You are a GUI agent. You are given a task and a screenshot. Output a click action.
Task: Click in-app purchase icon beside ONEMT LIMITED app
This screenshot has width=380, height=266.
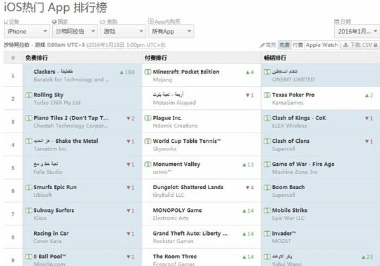(x=267, y=72)
